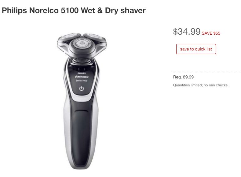This screenshot has width=241, height=177.
Task: Click the power symbol on the shaver
Action: point(82,88)
